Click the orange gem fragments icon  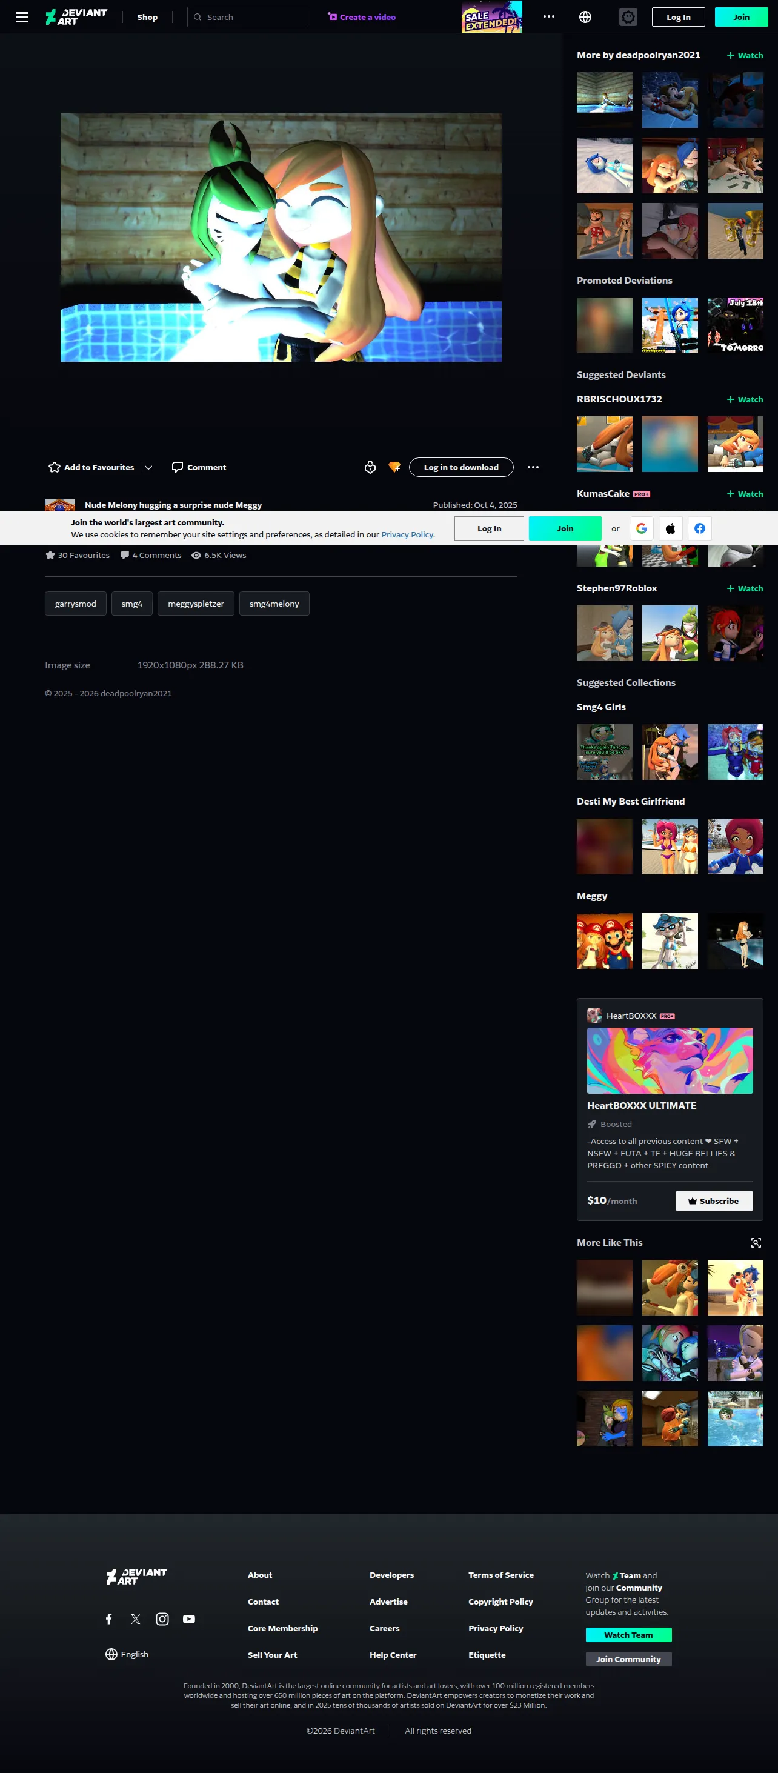click(x=394, y=467)
